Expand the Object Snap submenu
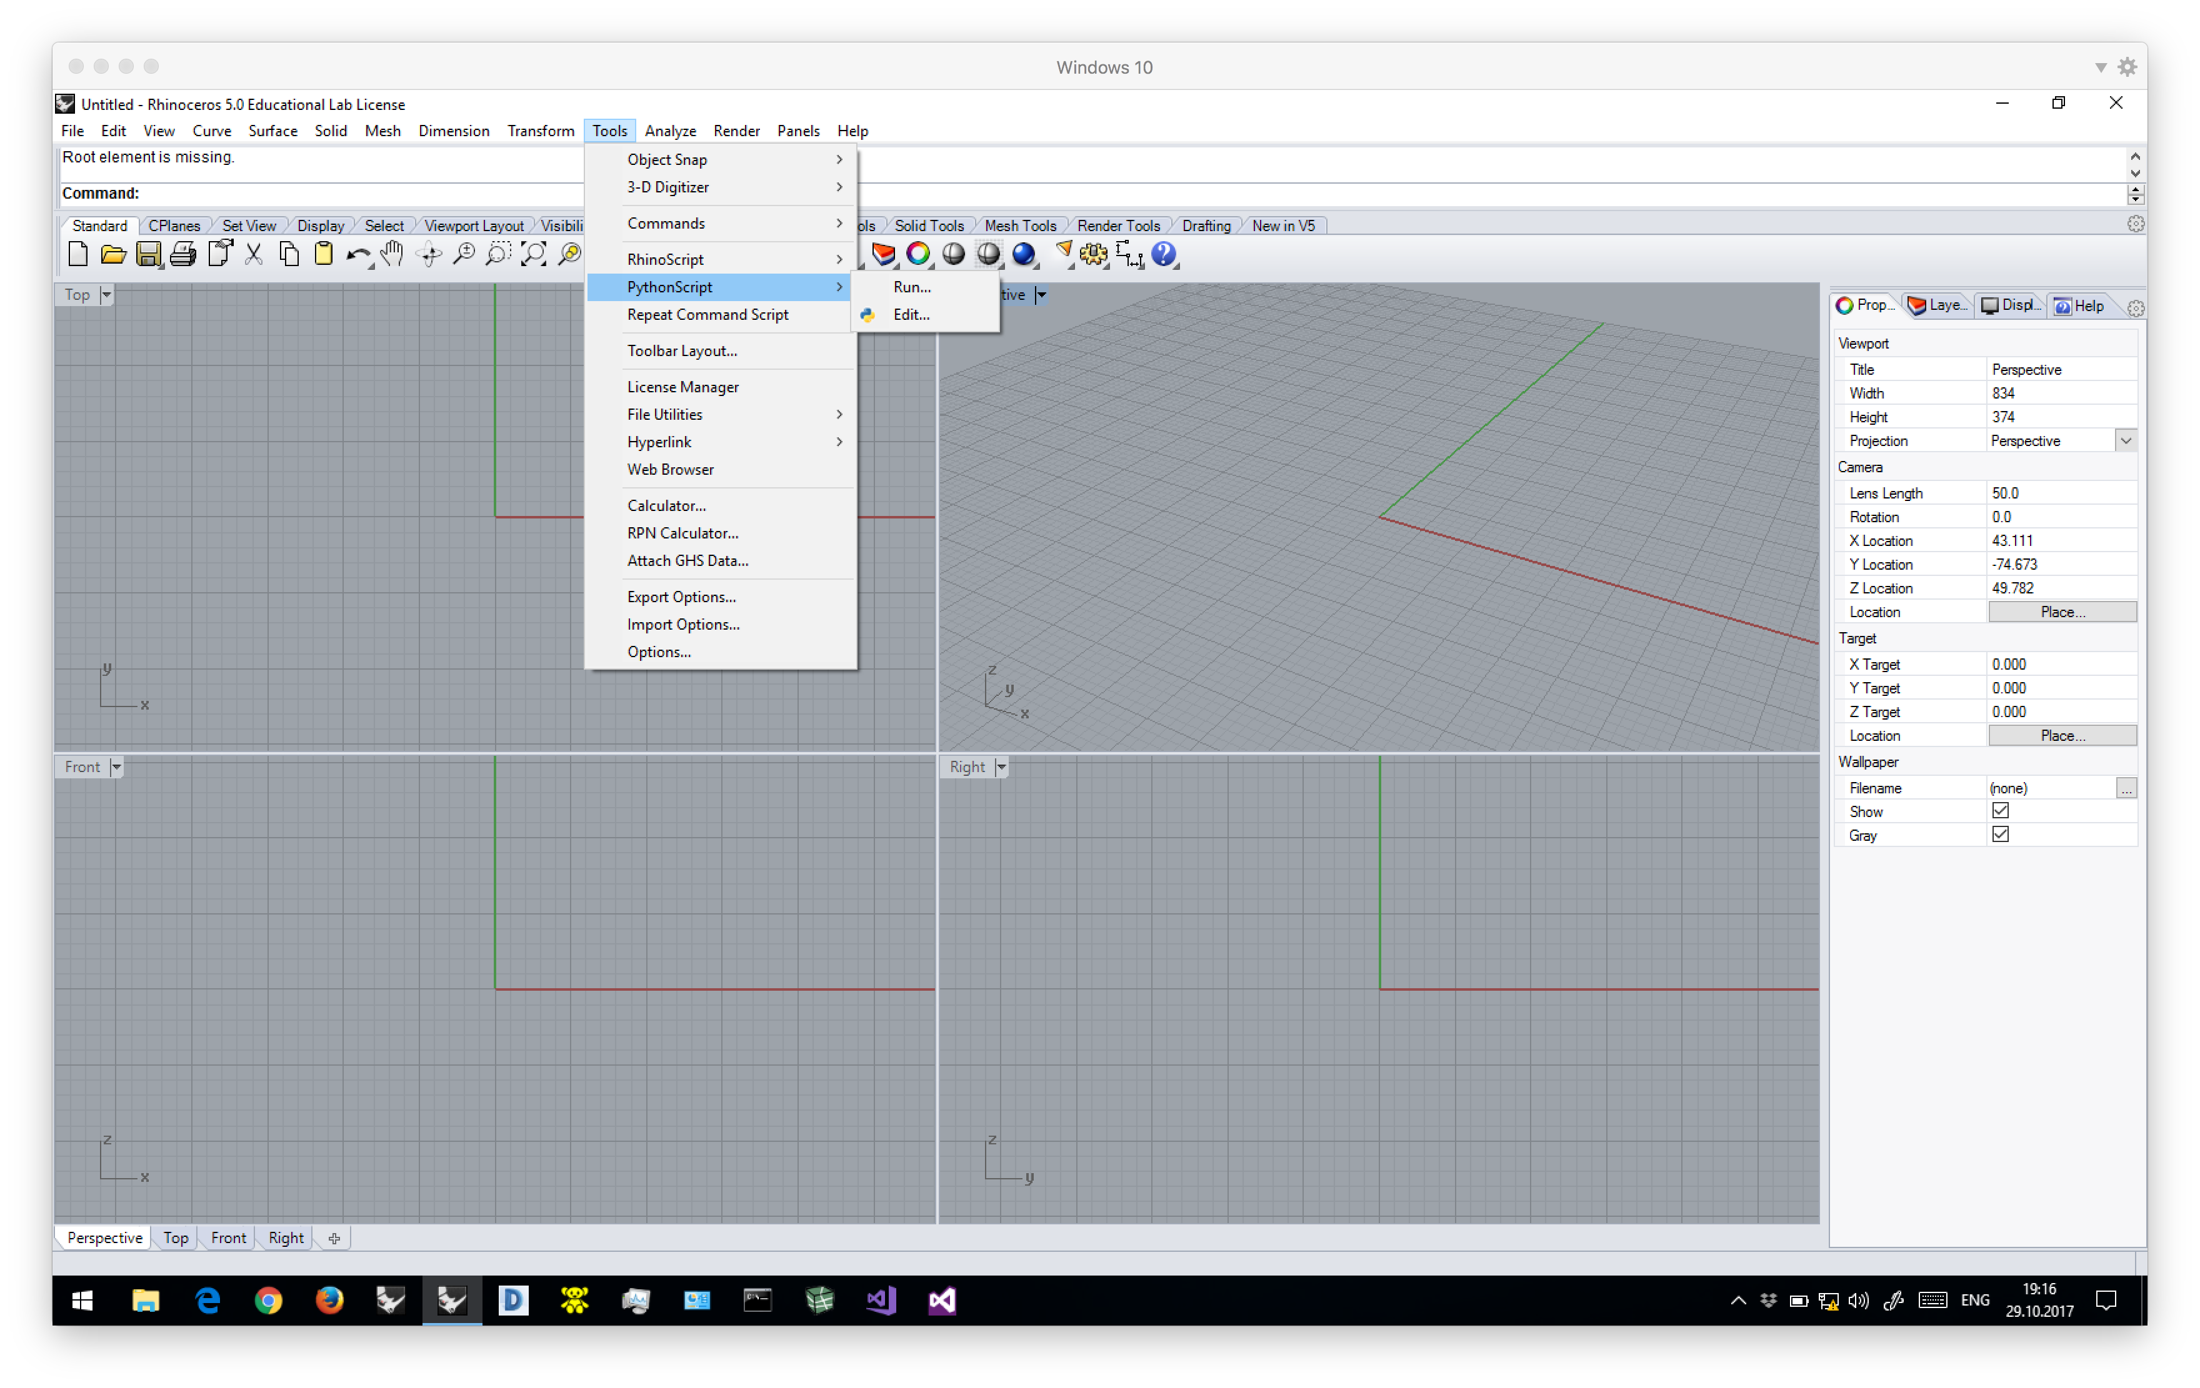 tap(722, 160)
